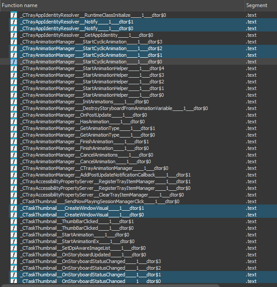This screenshot has height=287, width=277.
Task: Click .text segment cell of InitAnimations row
Action: point(251,102)
